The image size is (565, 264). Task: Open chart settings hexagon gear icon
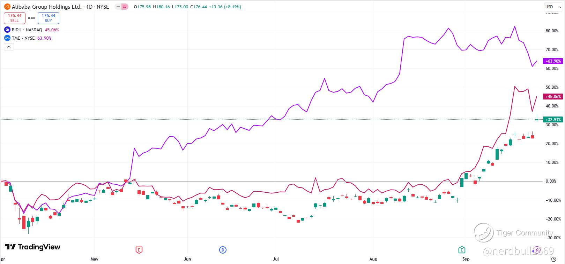(x=553, y=259)
